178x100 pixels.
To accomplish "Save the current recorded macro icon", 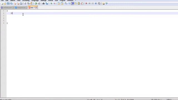I will pyautogui.click(x=99, y=4).
